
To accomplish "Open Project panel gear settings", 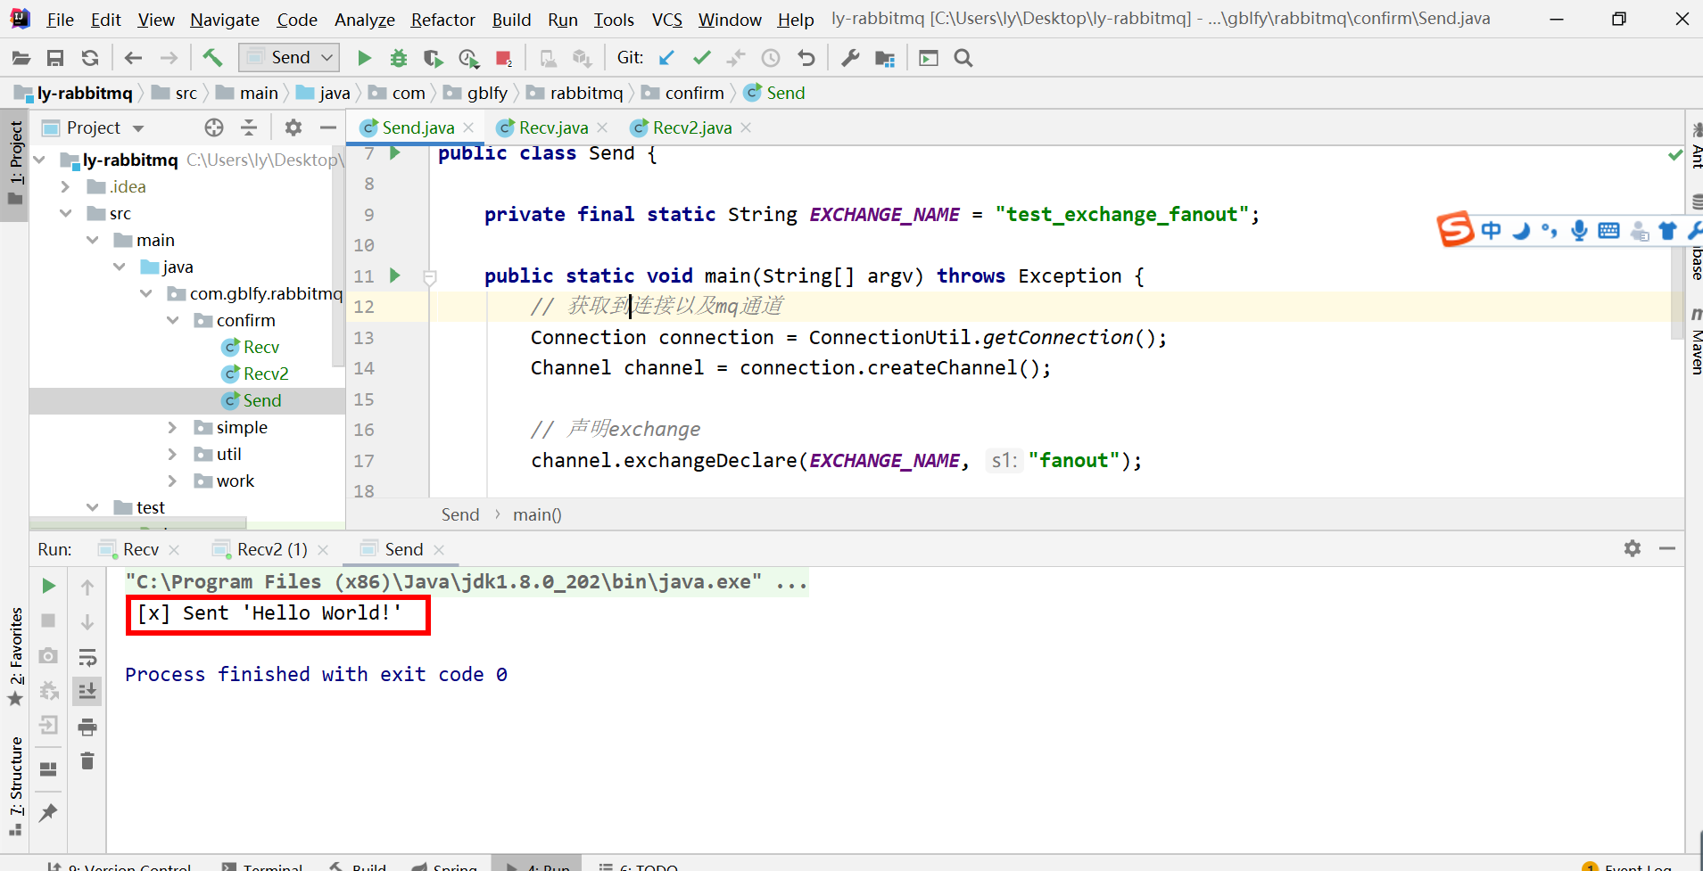I will [293, 127].
